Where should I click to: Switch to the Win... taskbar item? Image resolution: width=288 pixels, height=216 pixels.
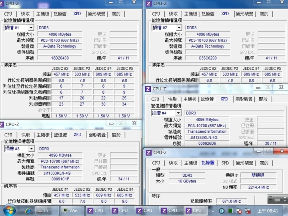[72, 211]
